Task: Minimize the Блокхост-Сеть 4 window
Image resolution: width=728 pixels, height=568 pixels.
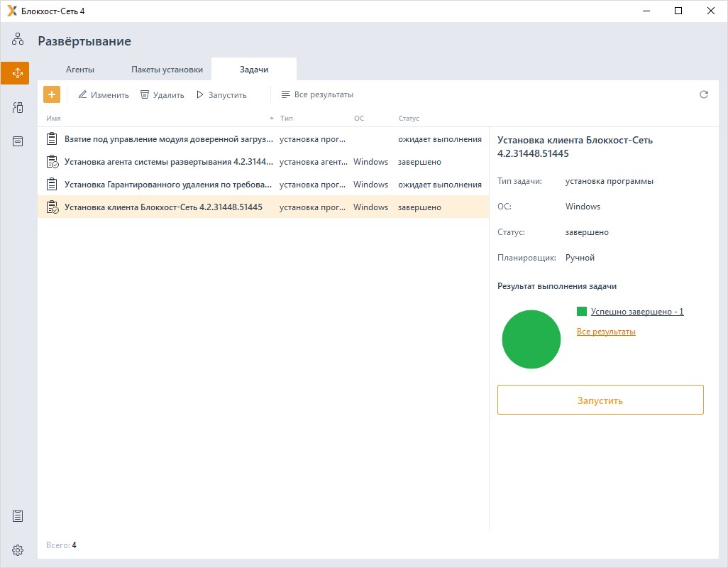Action: click(x=646, y=11)
